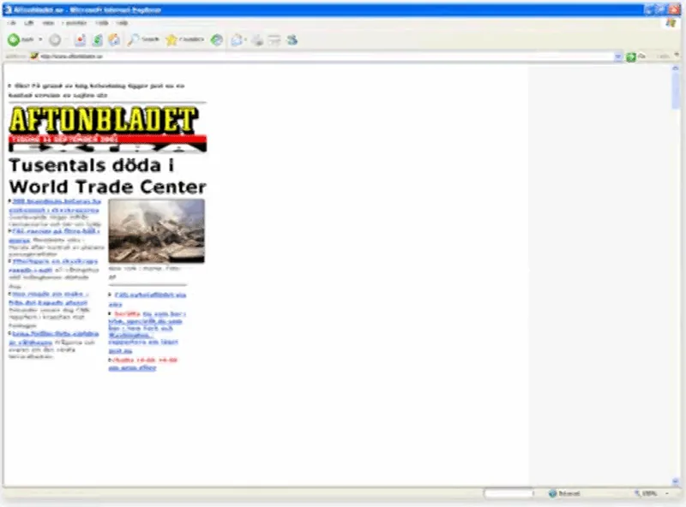
Task: Click the History globe icon
Action: pyautogui.click(x=217, y=39)
